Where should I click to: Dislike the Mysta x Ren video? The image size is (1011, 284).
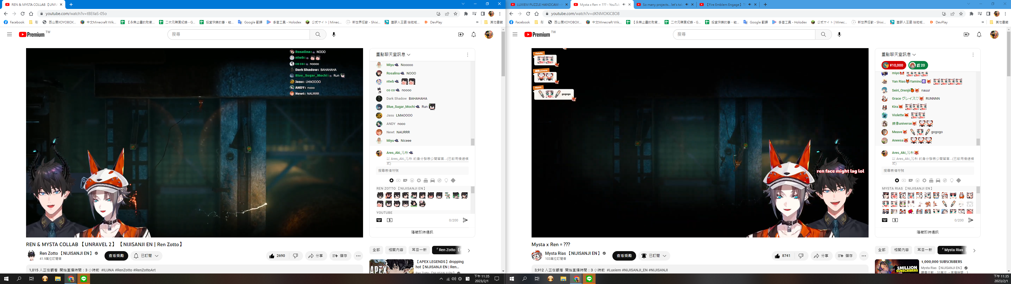801,256
